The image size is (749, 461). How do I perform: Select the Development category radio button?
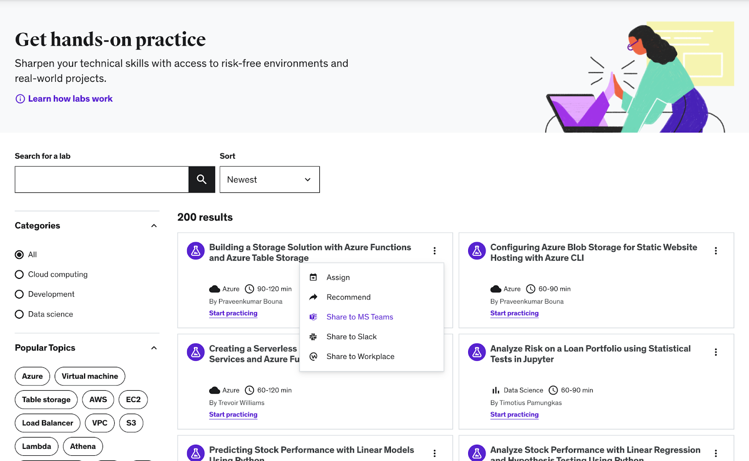19,294
